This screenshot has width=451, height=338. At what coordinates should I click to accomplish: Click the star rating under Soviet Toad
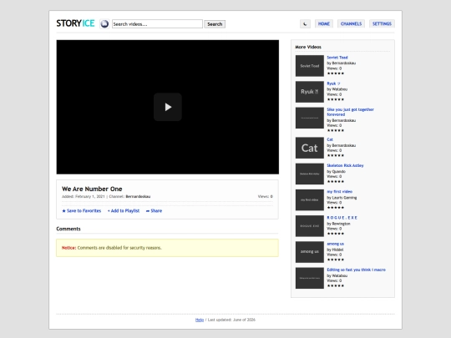point(336,73)
